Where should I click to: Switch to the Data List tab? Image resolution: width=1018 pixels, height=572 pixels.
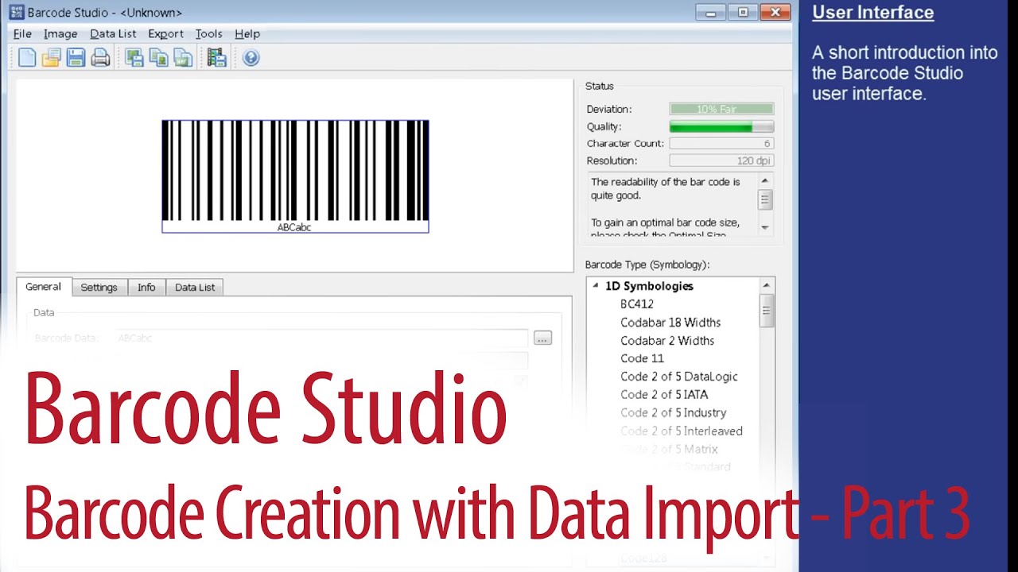click(195, 288)
